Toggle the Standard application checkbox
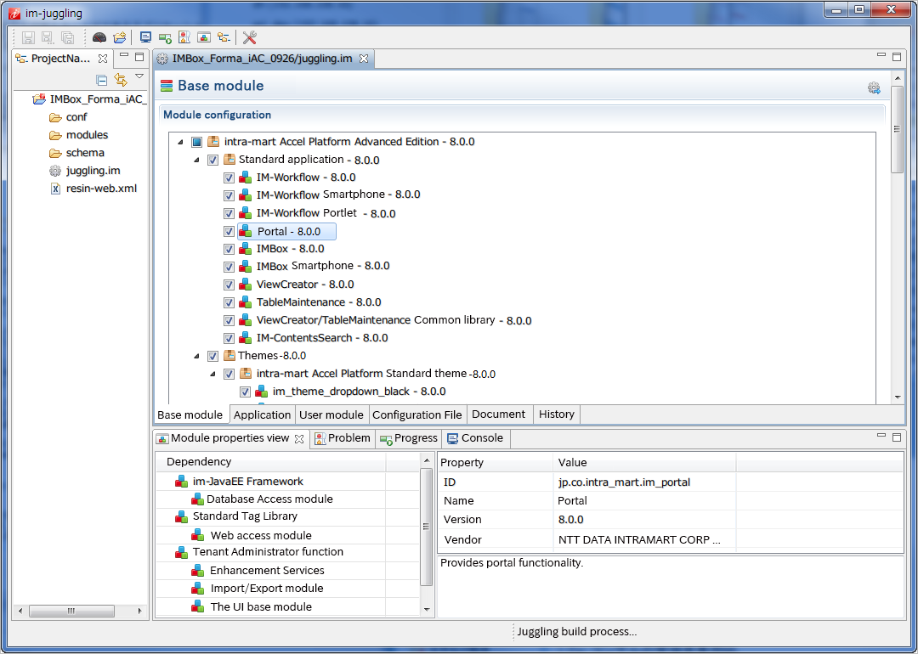This screenshot has height=654, width=918. coord(212,160)
